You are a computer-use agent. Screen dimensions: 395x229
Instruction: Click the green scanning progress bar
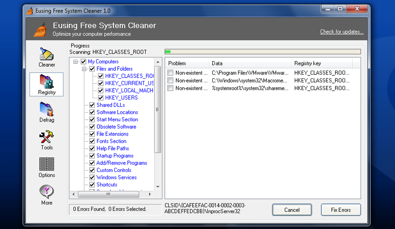[263, 52]
